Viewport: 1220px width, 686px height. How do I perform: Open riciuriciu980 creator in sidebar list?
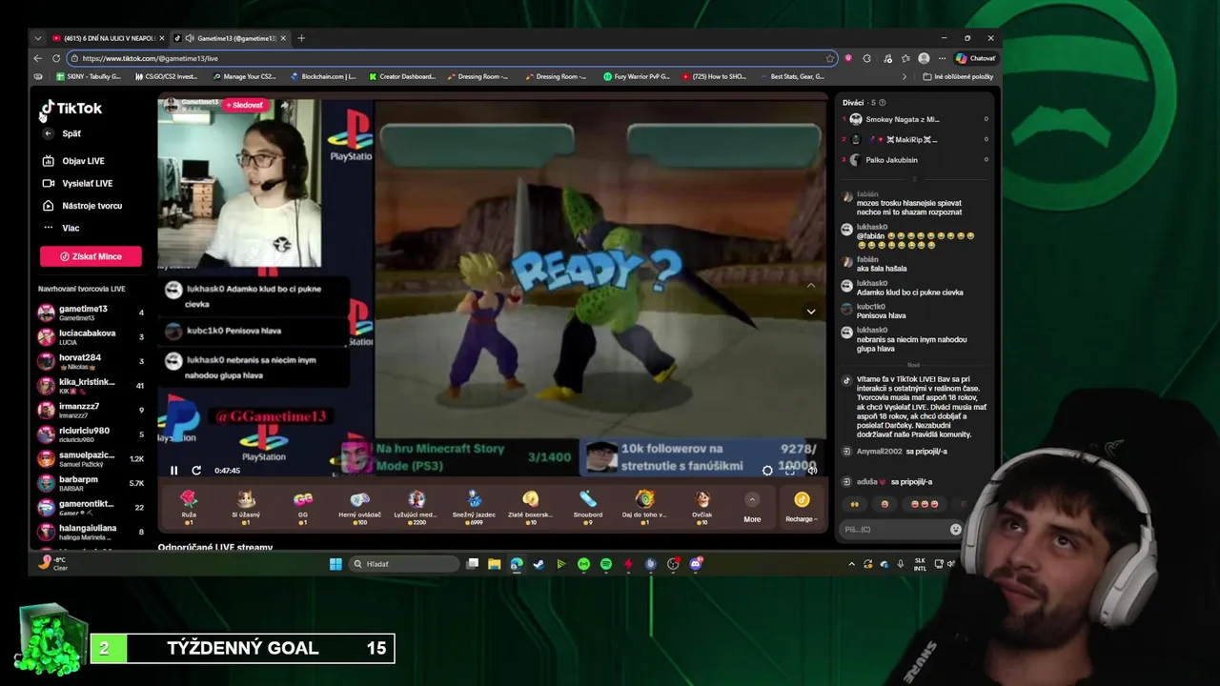click(x=91, y=434)
